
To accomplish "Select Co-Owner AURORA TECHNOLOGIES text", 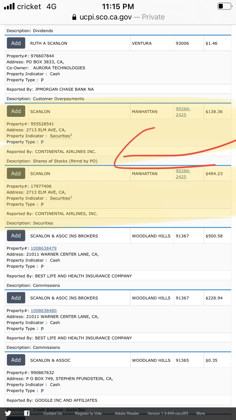I will pos(46,68).
